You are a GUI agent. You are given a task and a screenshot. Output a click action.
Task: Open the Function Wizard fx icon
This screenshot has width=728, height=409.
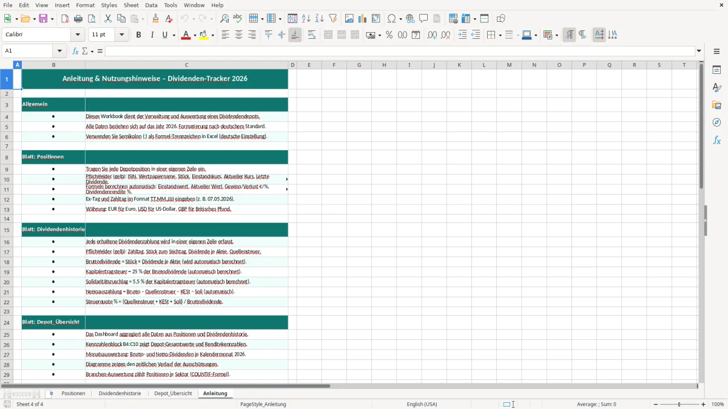point(76,51)
